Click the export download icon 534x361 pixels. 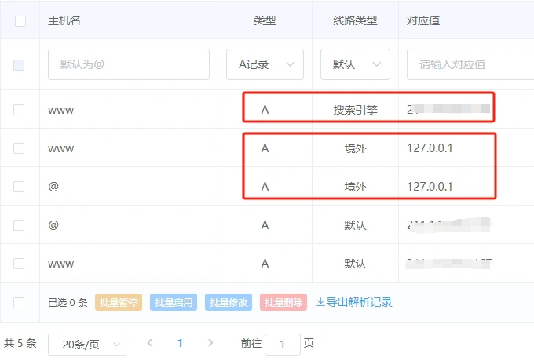click(x=320, y=302)
